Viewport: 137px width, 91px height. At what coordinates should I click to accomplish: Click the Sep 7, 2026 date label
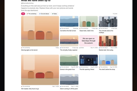[56, 86]
